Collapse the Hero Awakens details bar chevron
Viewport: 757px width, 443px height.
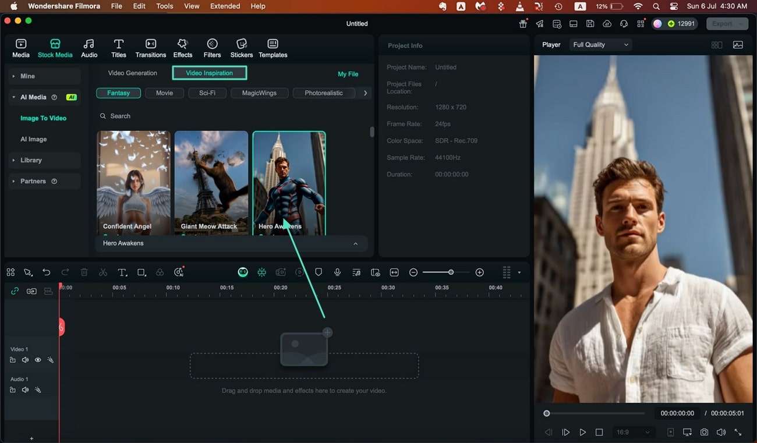(x=355, y=243)
